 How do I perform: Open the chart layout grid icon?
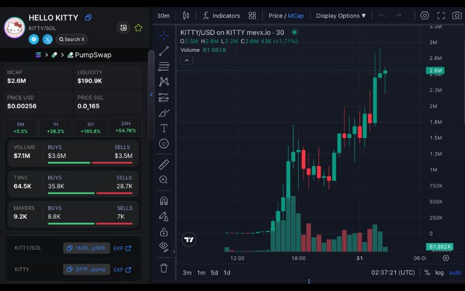click(252, 16)
